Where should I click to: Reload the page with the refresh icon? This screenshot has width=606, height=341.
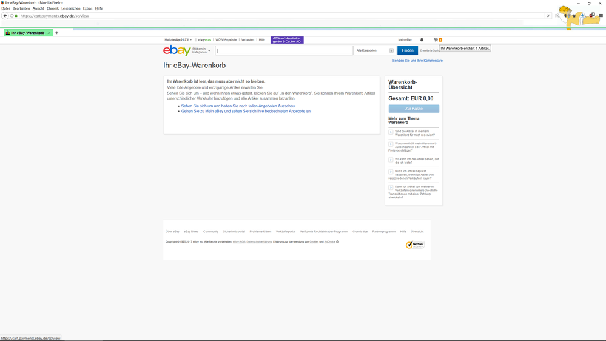tap(548, 16)
